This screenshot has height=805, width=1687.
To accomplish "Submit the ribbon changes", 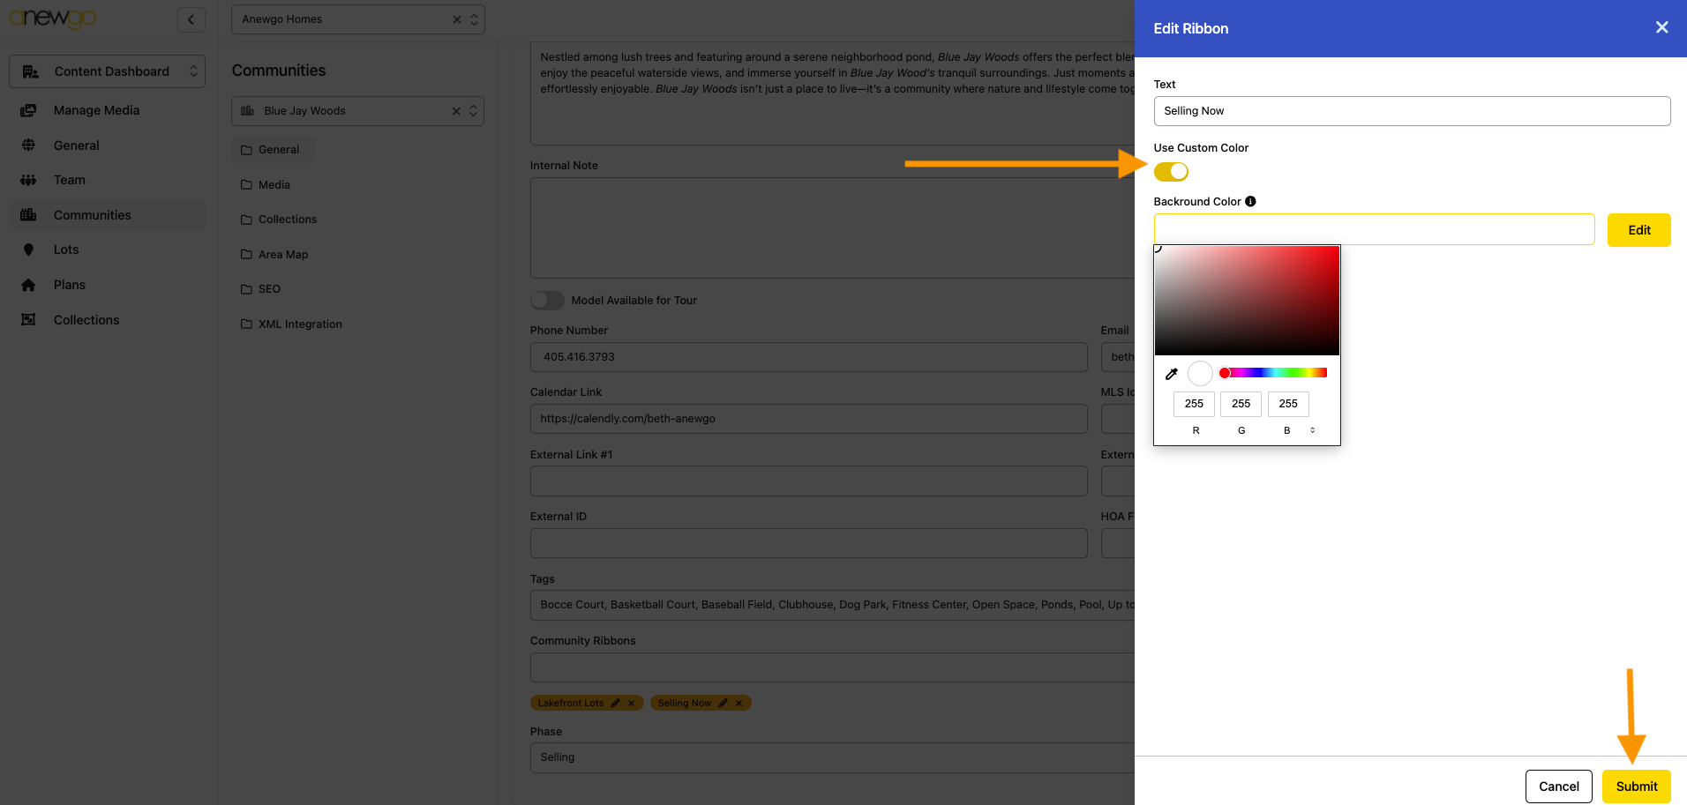I will [x=1636, y=786].
